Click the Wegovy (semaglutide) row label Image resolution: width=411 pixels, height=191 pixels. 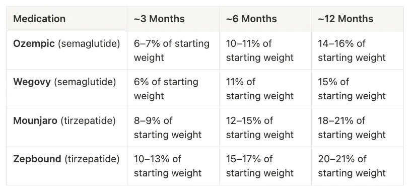pyautogui.click(x=64, y=82)
